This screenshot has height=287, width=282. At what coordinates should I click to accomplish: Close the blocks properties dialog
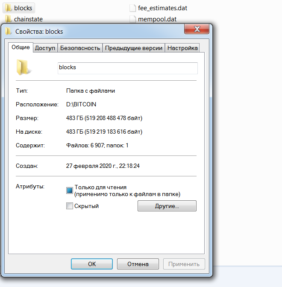click(197, 29)
